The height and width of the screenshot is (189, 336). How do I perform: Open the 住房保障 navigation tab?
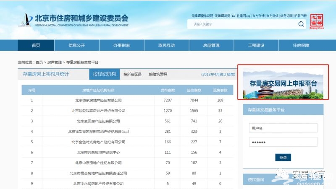click(301, 45)
